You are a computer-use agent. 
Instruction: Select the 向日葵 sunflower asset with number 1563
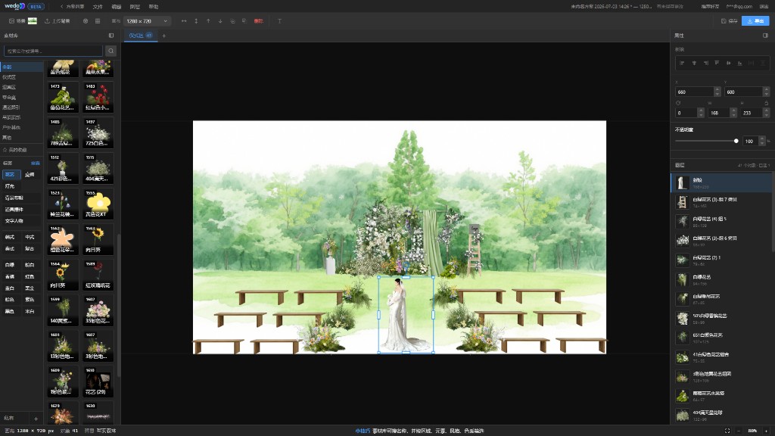click(x=98, y=239)
